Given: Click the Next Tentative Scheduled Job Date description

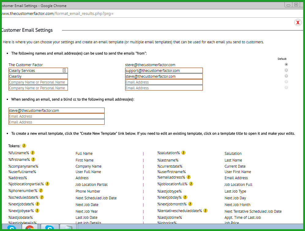Looking at the screenshot, I should 253,211.
